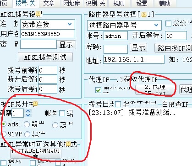192x166 pixels.
Task: Click log entry 拨号准备就绪
Action: click(x=132, y=113)
